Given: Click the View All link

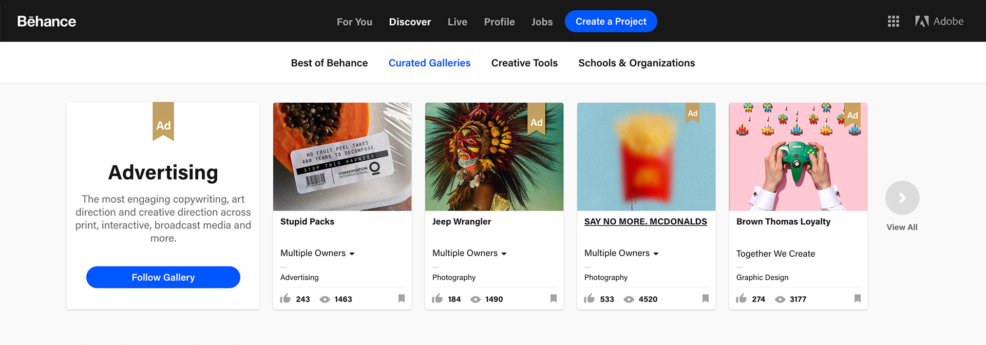Looking at the screenshot, I should pyautogui.click(x=902, y=227).
